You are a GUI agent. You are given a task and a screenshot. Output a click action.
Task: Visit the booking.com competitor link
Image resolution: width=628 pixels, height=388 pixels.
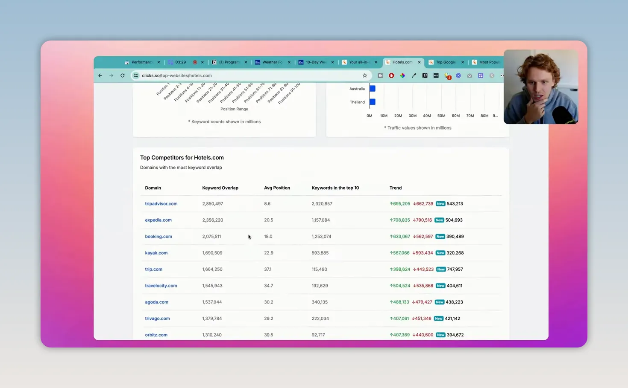click(158, 237)
